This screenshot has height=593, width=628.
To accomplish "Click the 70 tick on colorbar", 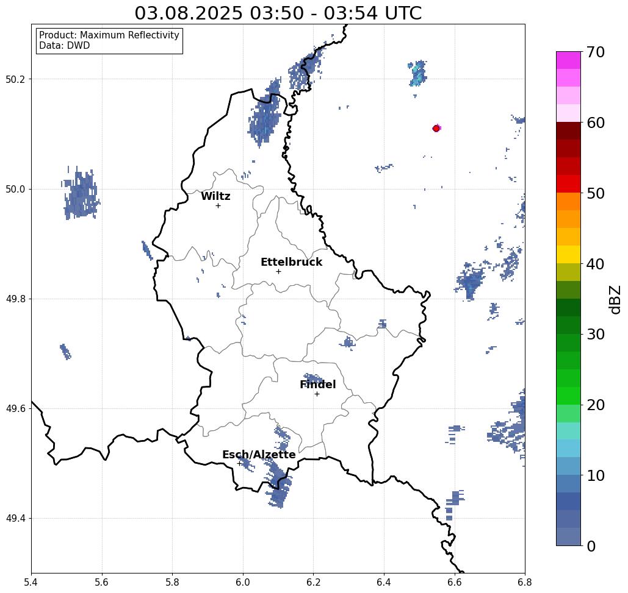I will click(x=595, y=52).
